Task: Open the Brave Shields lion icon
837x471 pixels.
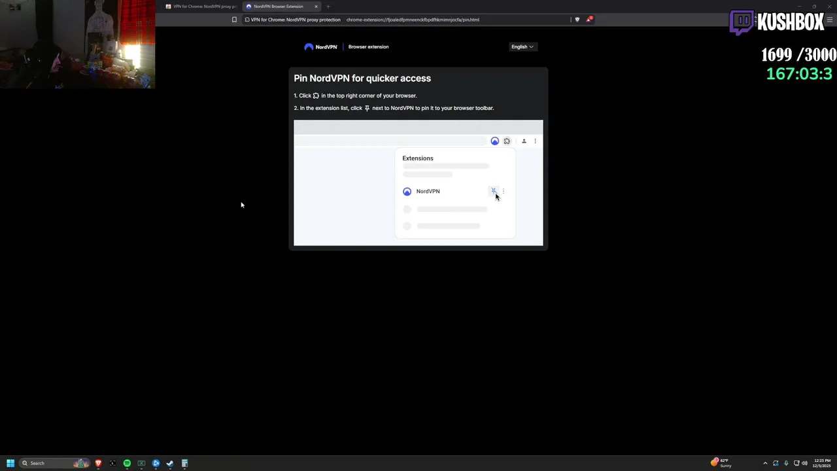Action: (x=577, y=20)
